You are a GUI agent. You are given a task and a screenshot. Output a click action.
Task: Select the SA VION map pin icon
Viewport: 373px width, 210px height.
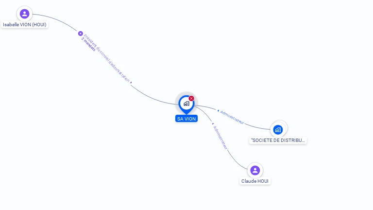[186, 105]
